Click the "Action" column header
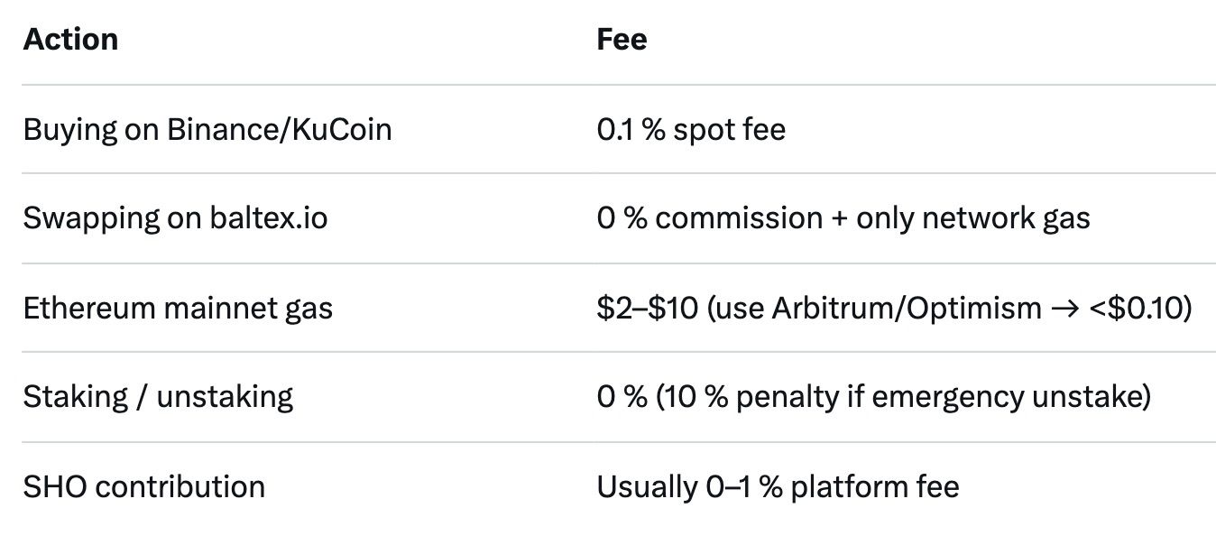The height and width of the screenshot is (545, 1216). pyautogui.click(x=70, y=40)
